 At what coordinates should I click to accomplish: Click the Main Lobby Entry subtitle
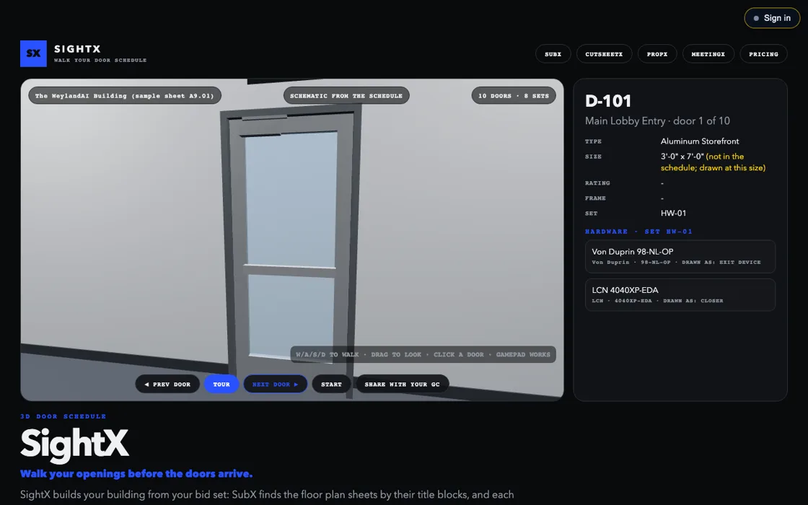(657, 121)
